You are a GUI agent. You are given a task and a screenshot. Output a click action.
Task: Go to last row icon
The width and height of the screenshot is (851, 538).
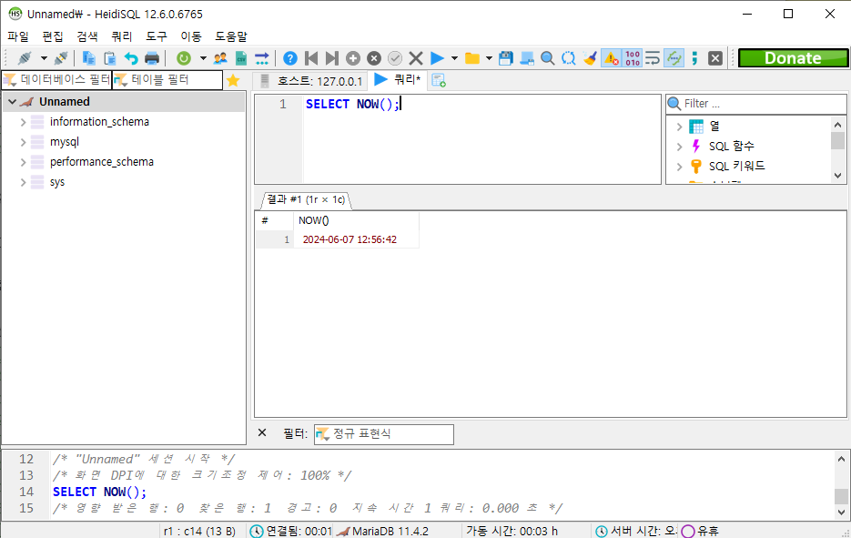click(332, 58)
